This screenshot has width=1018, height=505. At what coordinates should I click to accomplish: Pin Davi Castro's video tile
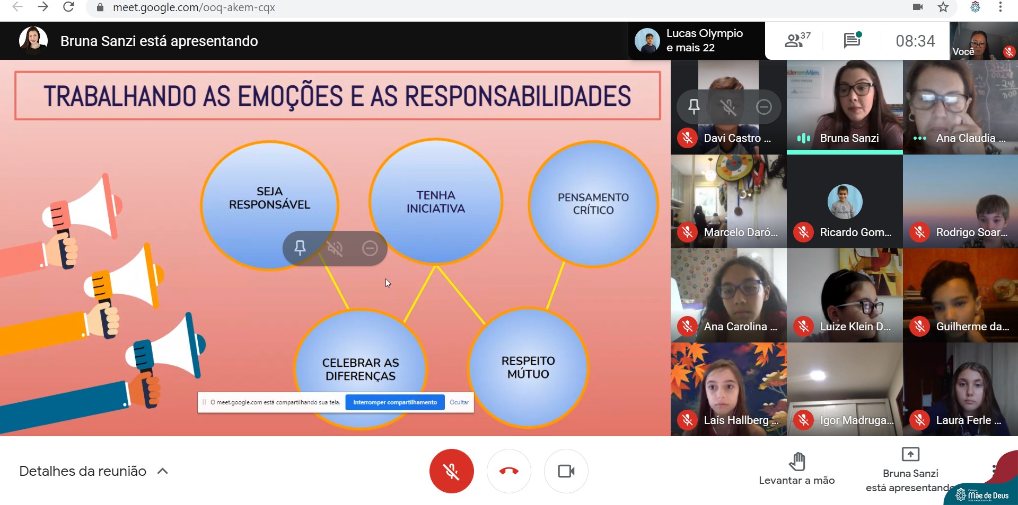694,107
